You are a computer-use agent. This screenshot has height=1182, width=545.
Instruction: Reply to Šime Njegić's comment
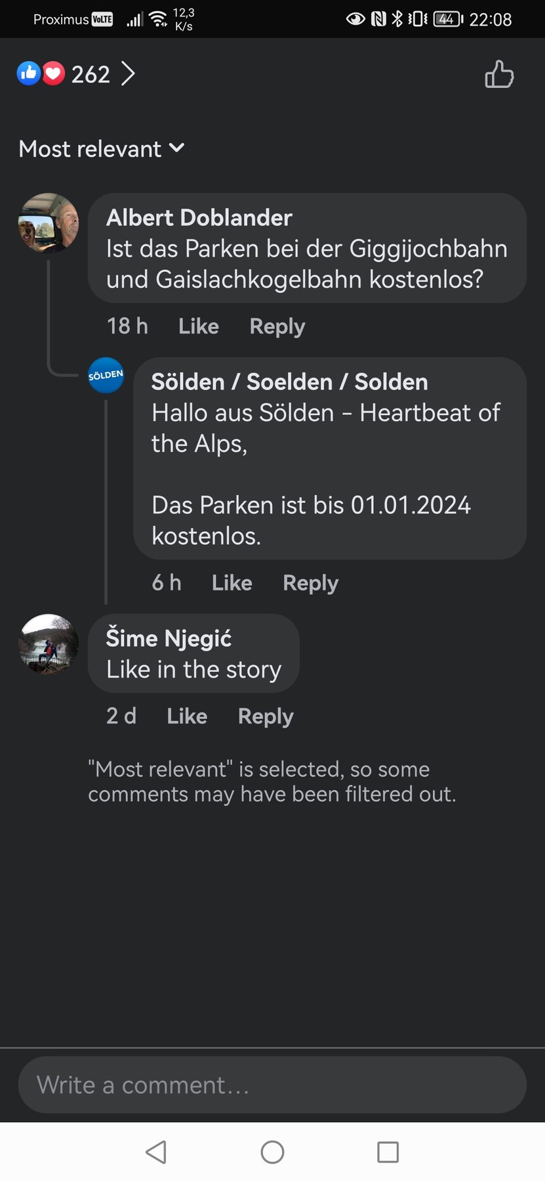(266, 716)
